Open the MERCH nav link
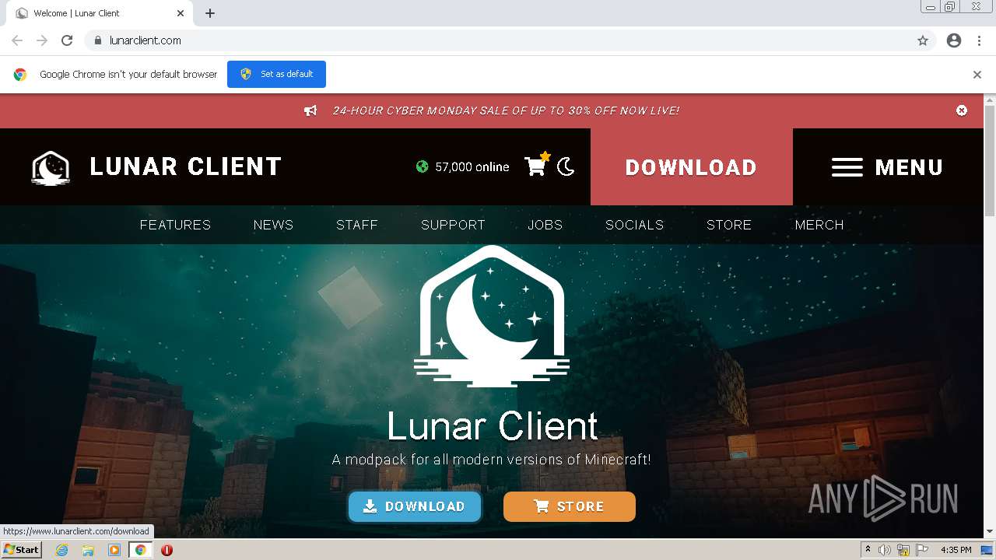Viewport: 996px width, 560px height. (x=819, y=225)
